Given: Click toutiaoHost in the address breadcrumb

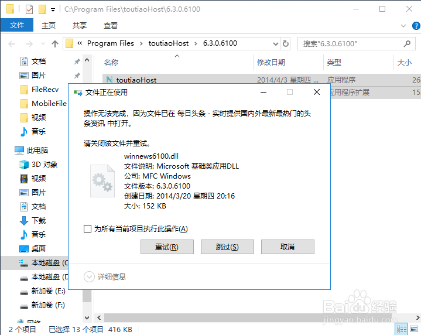Looking at the screenshot, I should [x=169, y=43].
